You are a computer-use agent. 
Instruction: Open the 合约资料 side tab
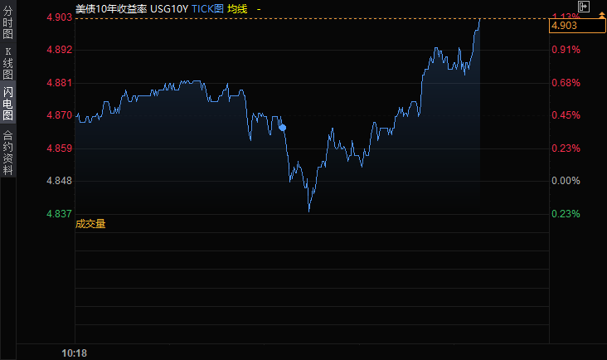[7, 153]
